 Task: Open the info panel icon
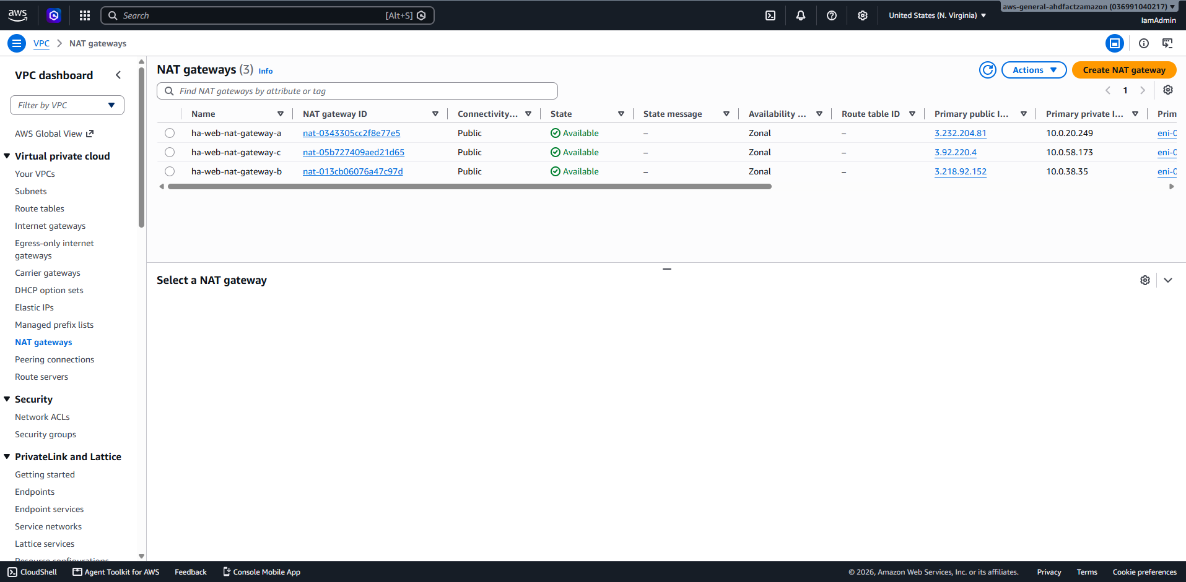(x=1144, y=43)
